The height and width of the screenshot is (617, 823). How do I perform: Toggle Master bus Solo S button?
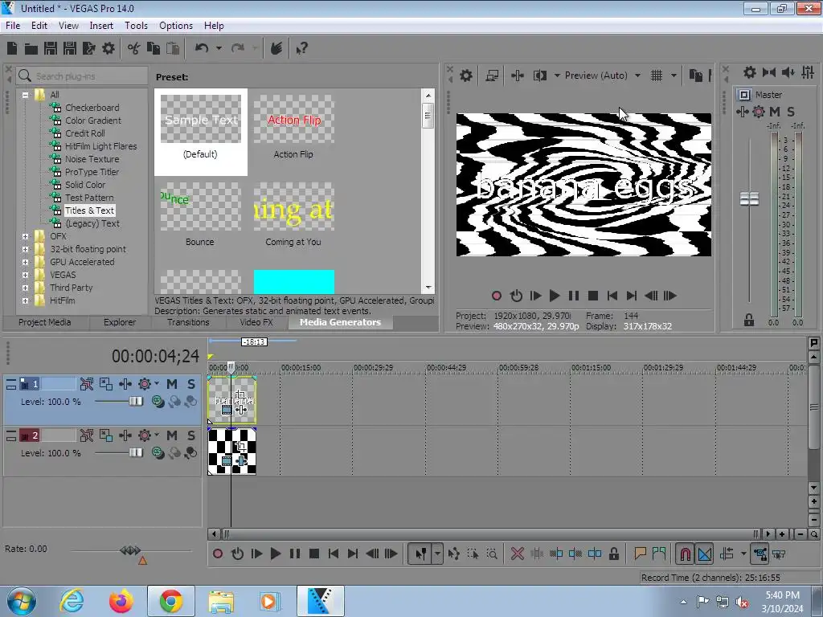tap(791, 112)
